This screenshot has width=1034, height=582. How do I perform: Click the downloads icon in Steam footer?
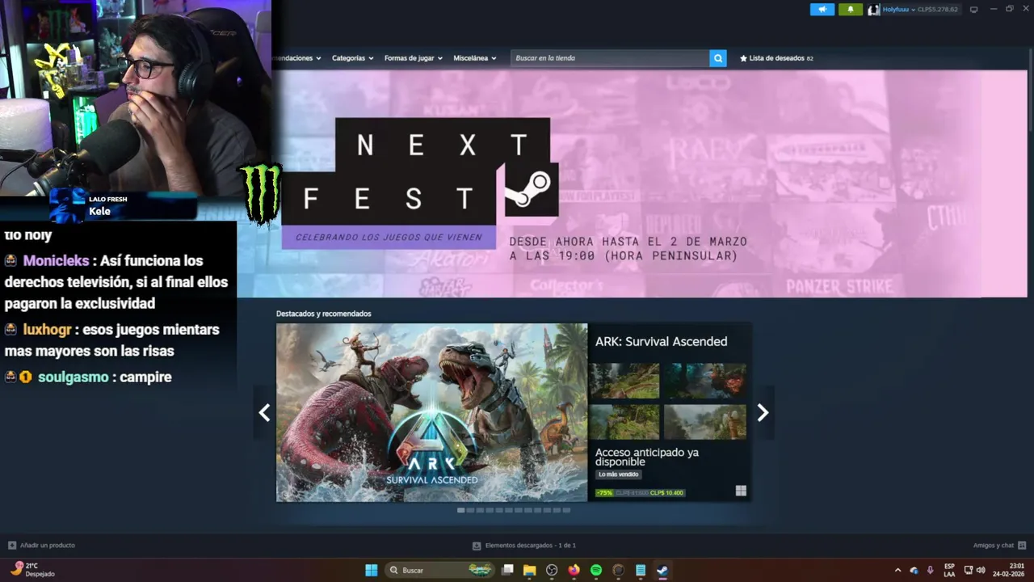(477, 546)
